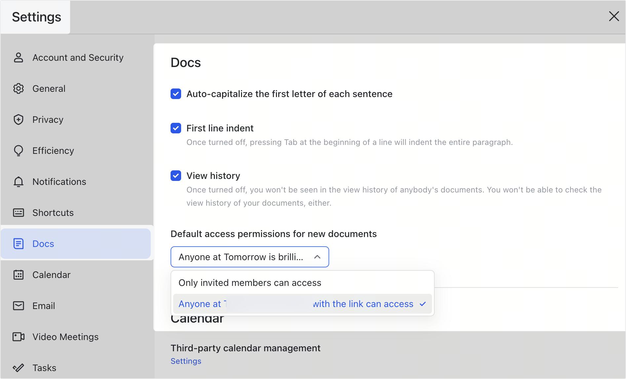626x379 pixels.
Task: Uncheck the First line indent option
Action: [176, 128]
